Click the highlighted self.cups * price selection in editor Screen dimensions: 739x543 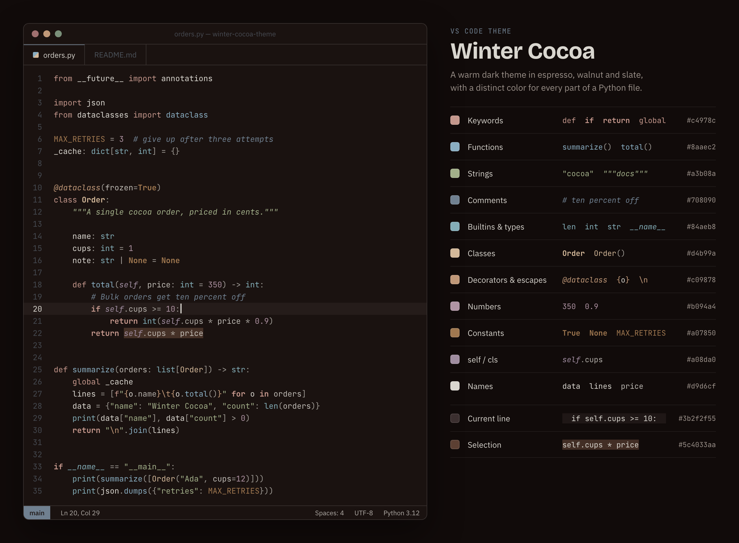click(x=163, y=333)
